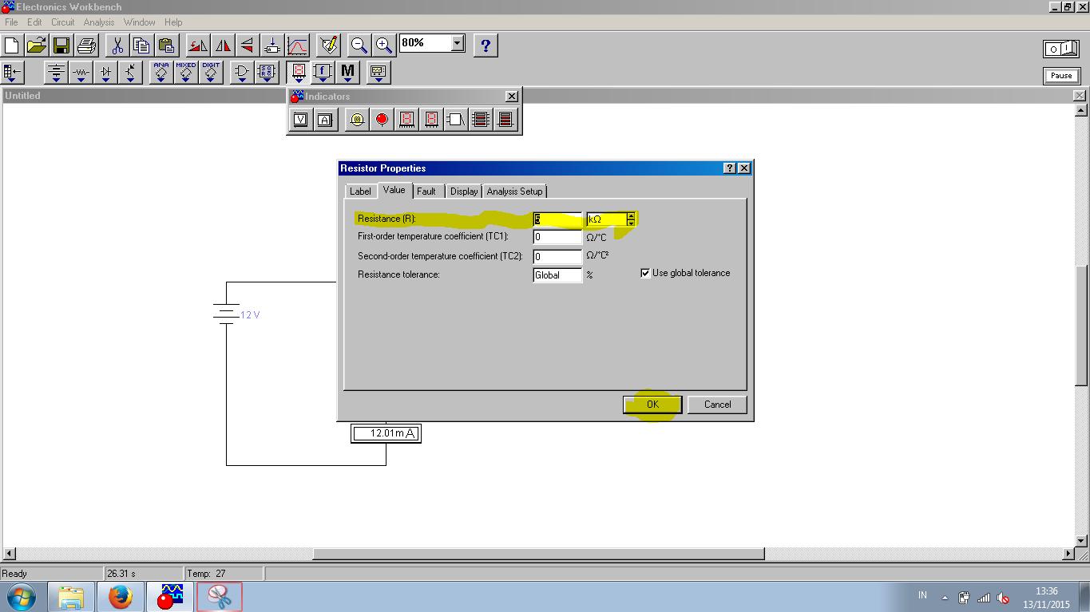Select the red probe indicator
This screenshot has height=612, width=1090.
point(382,120)
